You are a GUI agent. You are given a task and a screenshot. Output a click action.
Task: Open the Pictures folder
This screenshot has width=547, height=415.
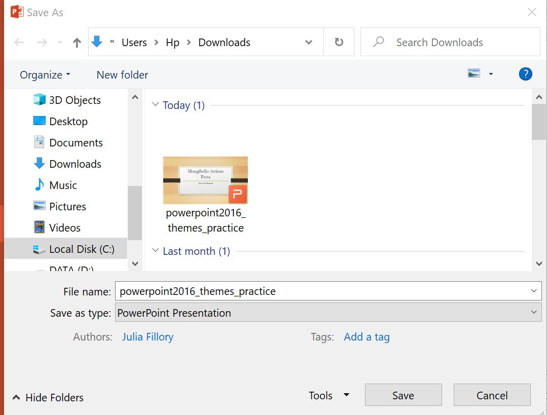(x=68, y=206)
